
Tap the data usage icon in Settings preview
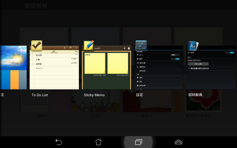coord(137,63)
